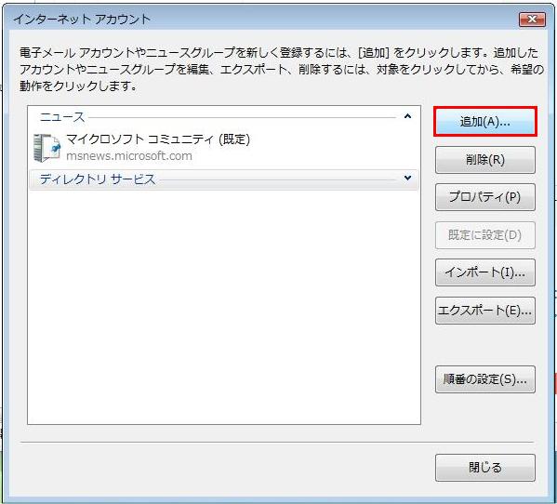The height and width of the screenshot is (504, 557).
Task: Click the インポート(I)... button
Action: tap(484, 272)
